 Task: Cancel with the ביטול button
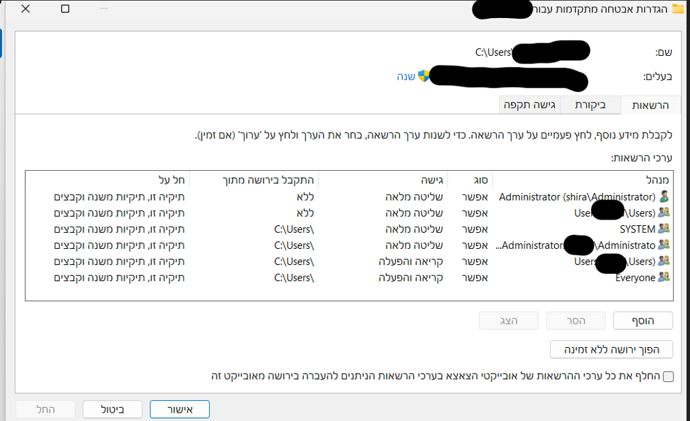pyautogui.click(x=113, y=410)
